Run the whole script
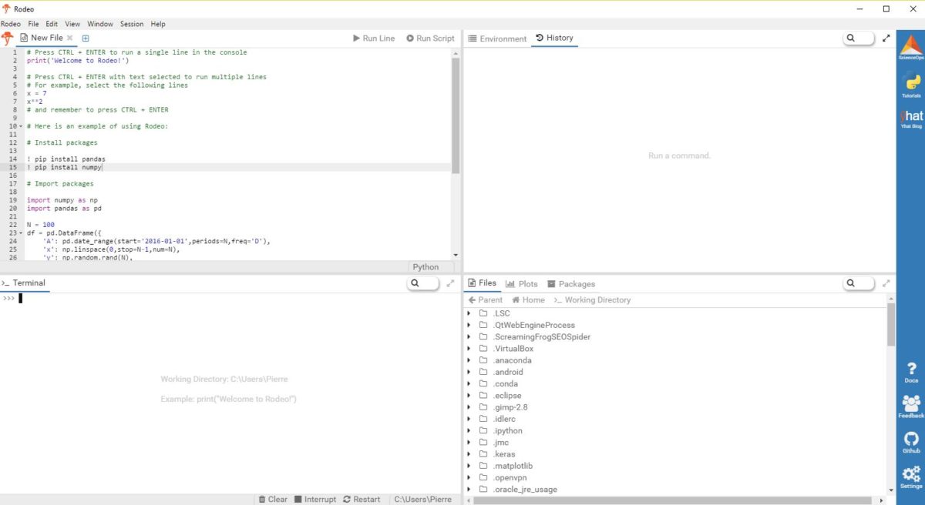 430,38
